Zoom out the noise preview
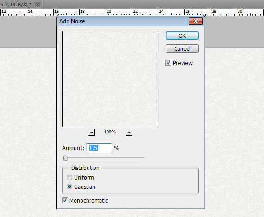Viewport: 264px width, 217px height. tap(92, 132)
